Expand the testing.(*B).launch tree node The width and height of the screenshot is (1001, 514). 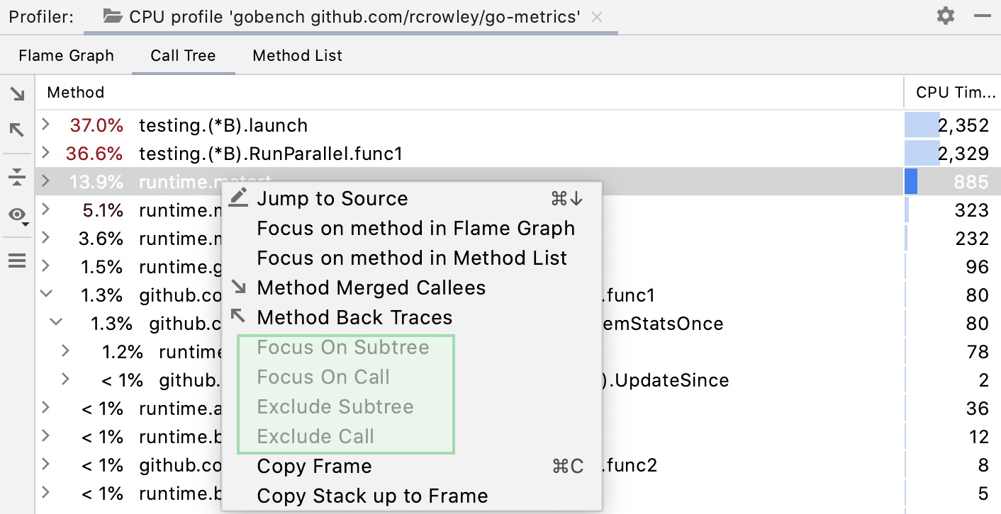[x=45, y=125]
